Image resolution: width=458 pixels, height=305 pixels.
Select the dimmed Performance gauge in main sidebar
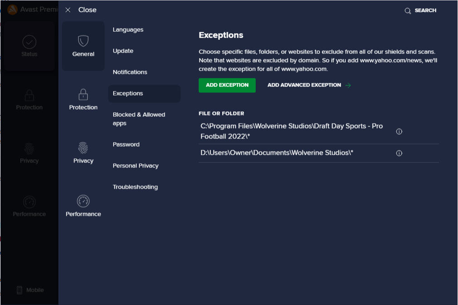(x=29, y=202)
